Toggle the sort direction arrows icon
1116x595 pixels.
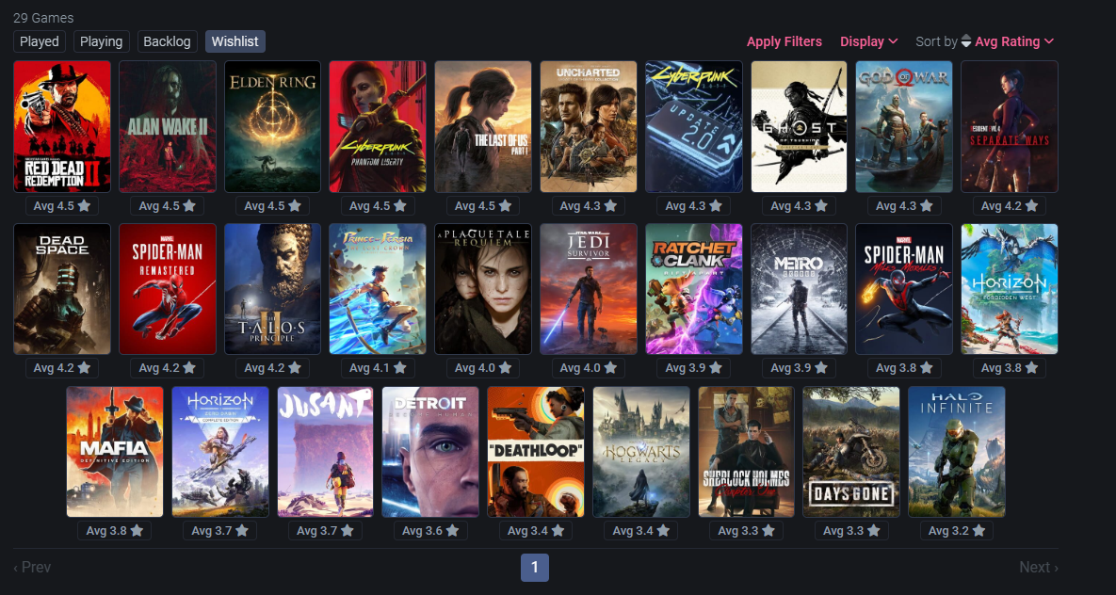point(966,41)
